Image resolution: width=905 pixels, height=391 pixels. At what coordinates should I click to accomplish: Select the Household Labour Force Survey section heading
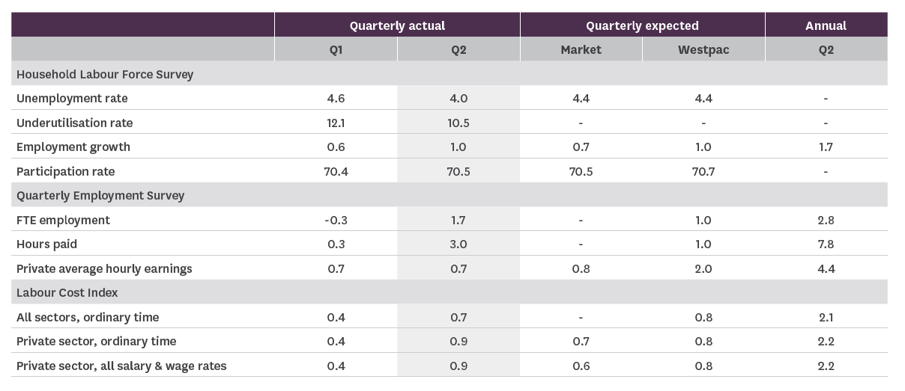105,74
